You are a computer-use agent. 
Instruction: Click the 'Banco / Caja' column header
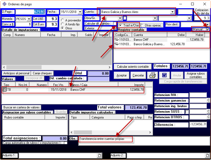pyautogui.click(x=93, y=84)
